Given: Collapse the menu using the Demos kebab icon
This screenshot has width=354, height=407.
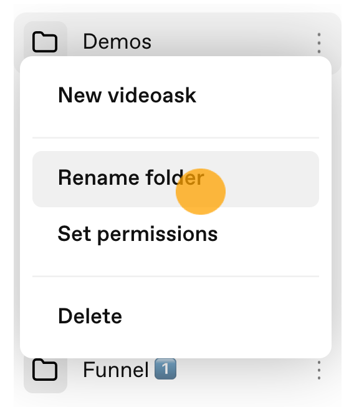Looking at the screenshot, I should (319, 43).
